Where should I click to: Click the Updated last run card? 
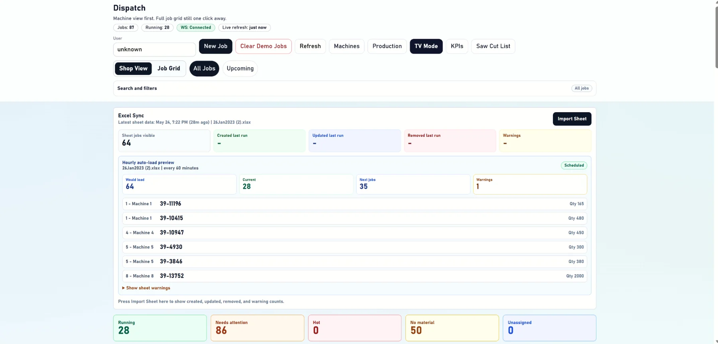[x=355, y=140]
